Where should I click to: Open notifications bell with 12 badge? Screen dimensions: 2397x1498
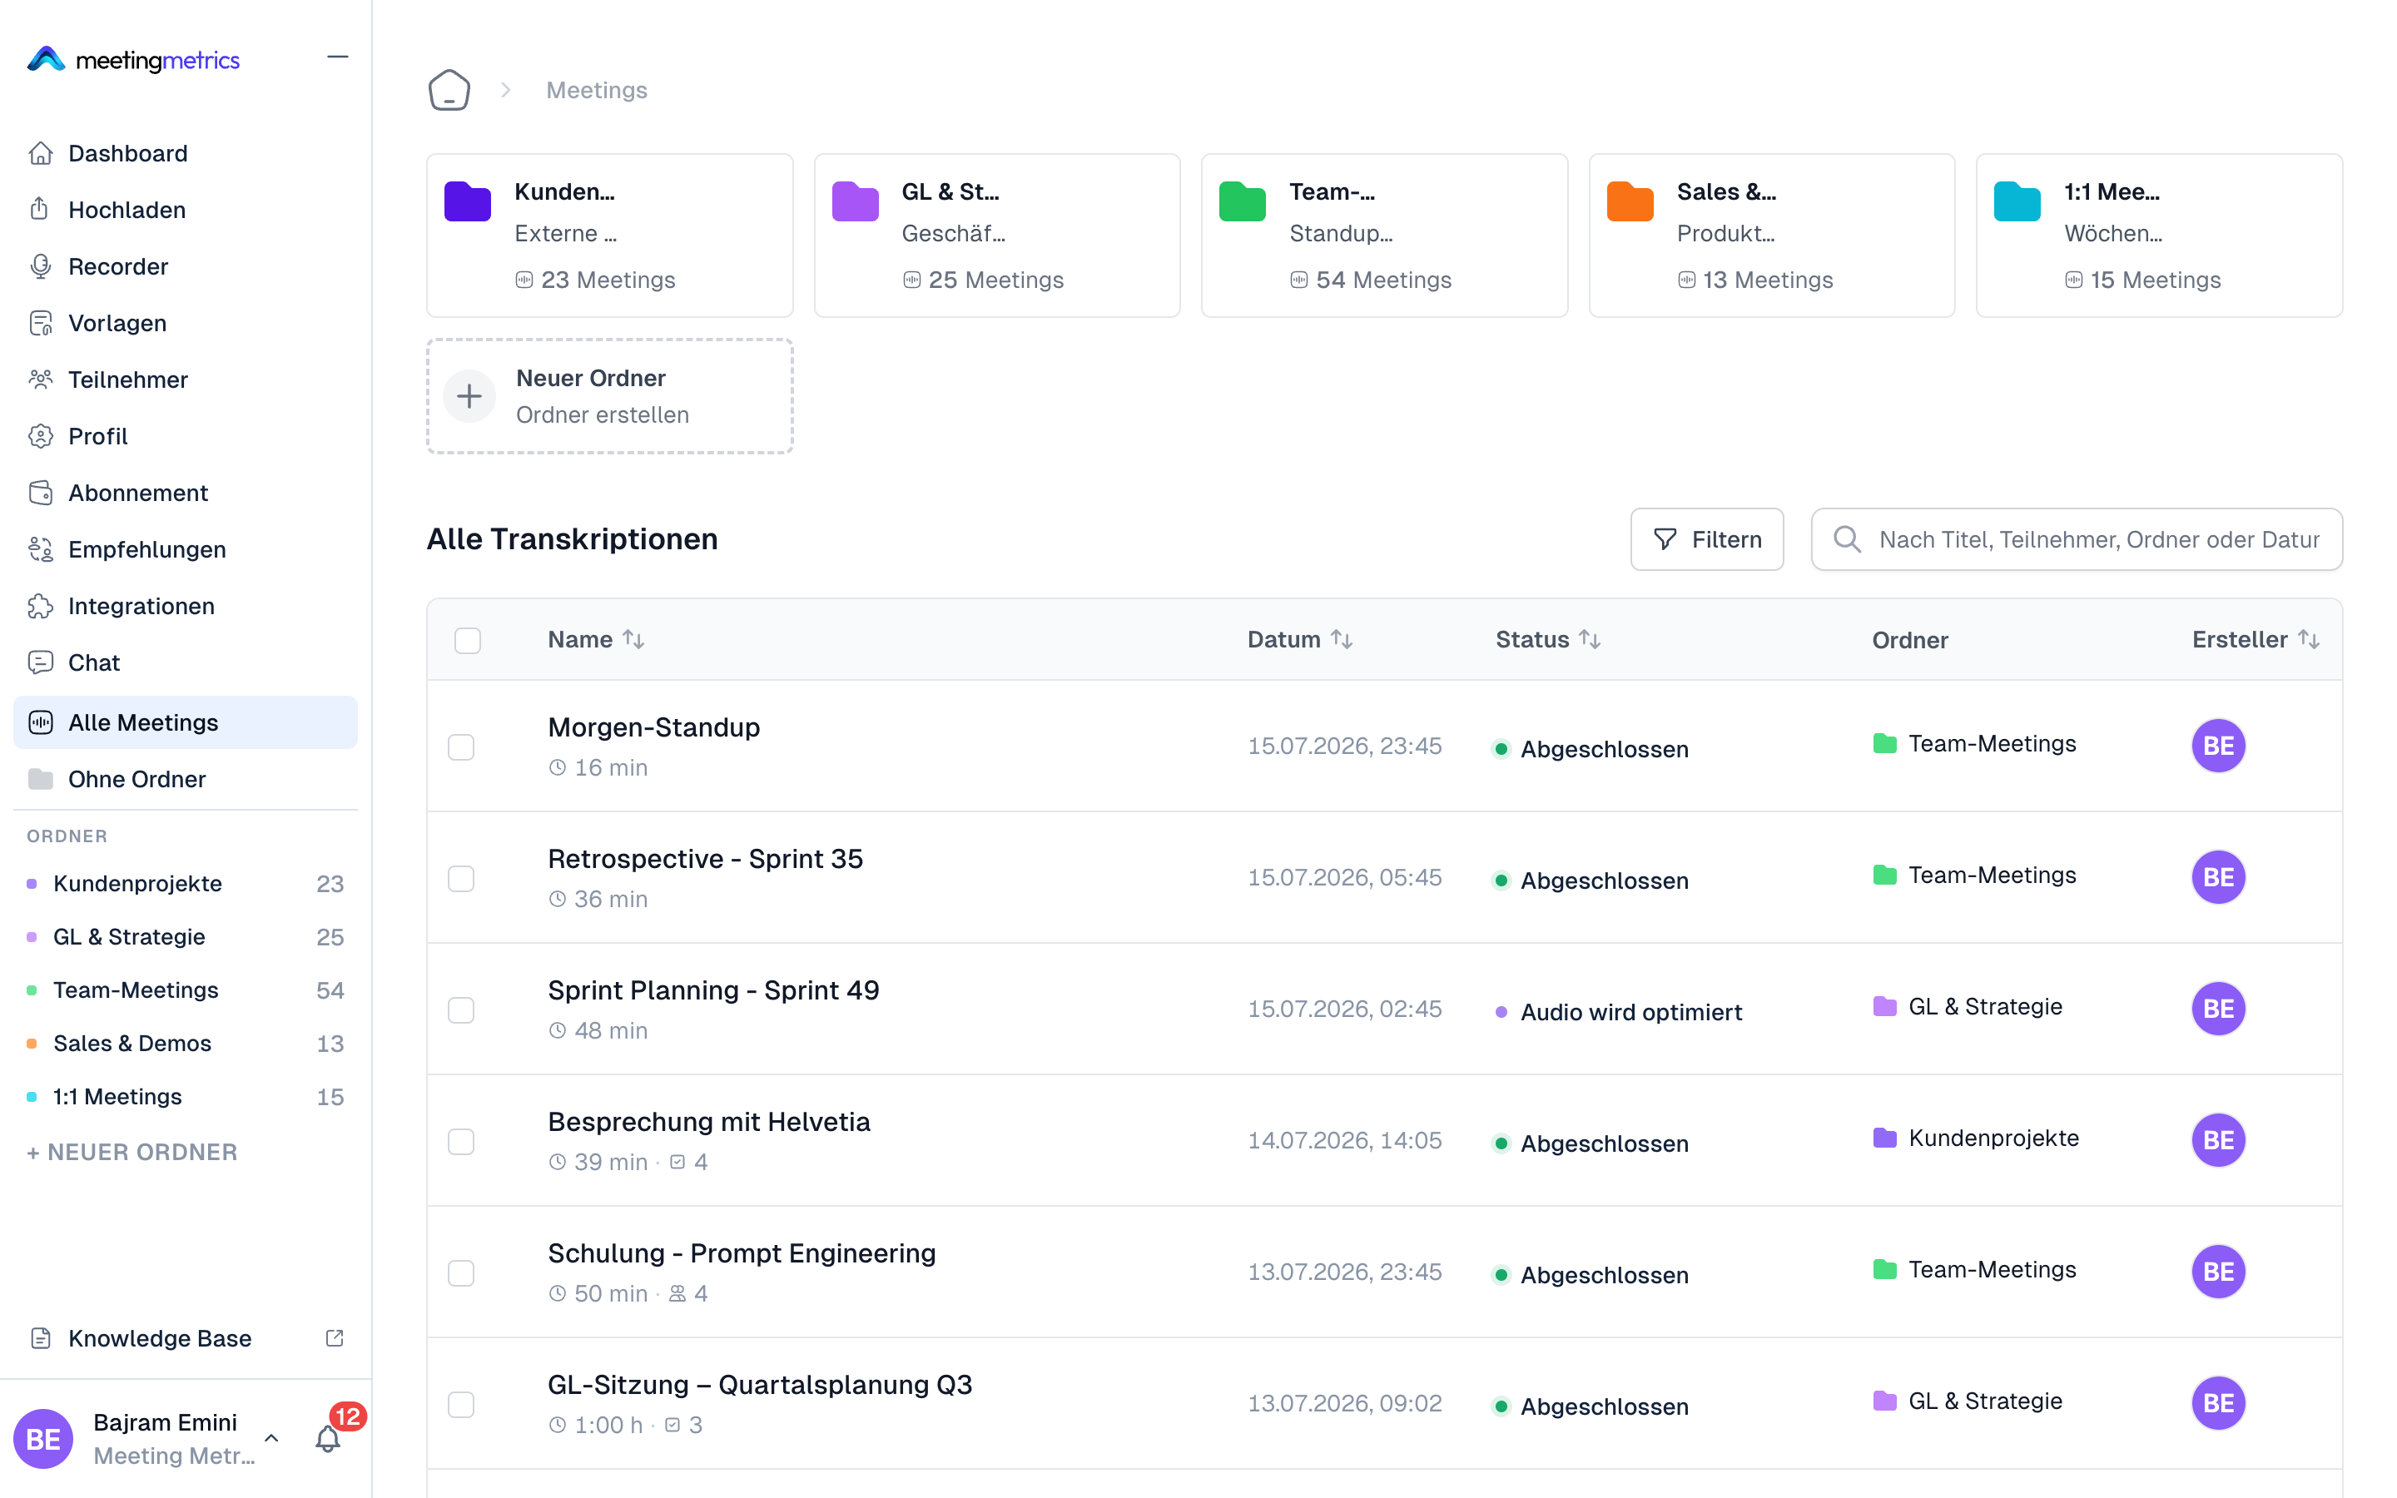click(x=328, y=1439)
